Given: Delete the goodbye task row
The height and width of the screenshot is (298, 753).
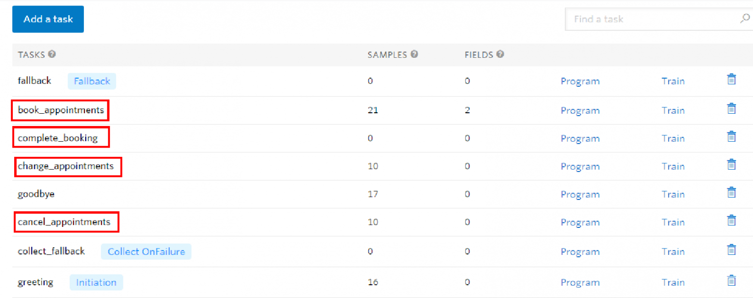Looking at the screenshot, I should [x=731, y=192].
